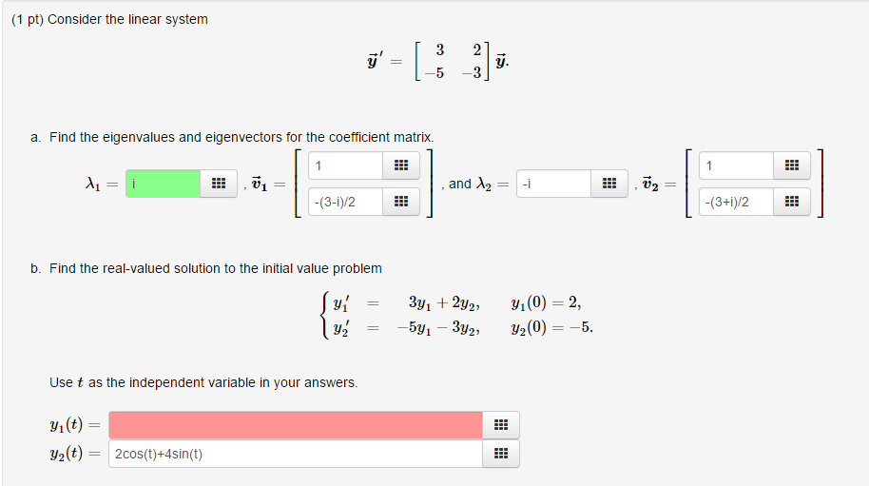Open equation editor icon for v2 bottom entry
This screenshot has width=869, height=486.
pos(791,202)
